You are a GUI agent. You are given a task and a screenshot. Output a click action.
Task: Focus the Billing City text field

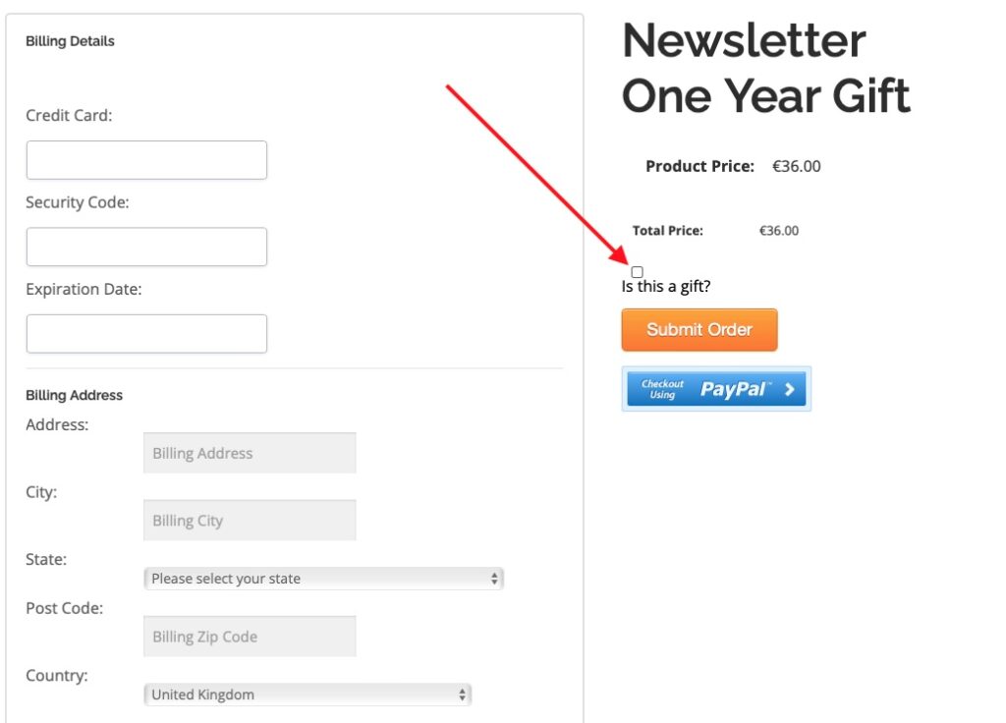tap(250, 521)
